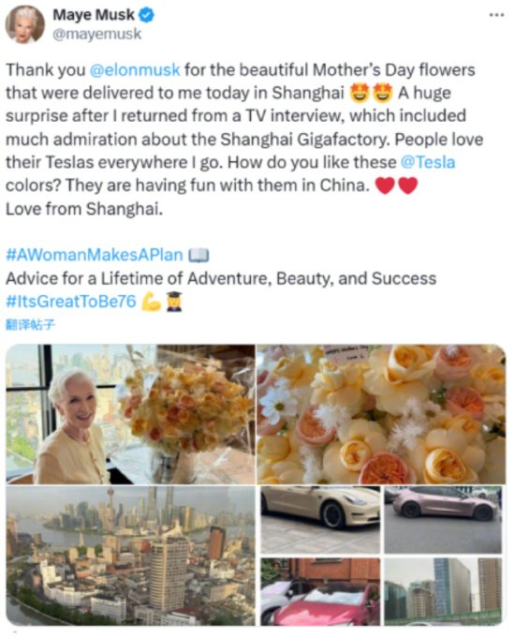Click the blue verified badge
Viewport: 515px width, 637px height.
tap(146, 15)
